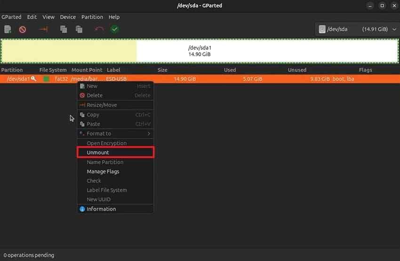The width and height of the screenshot is (400, 261).
Task: Open the View menu
Action: point(48,17)
